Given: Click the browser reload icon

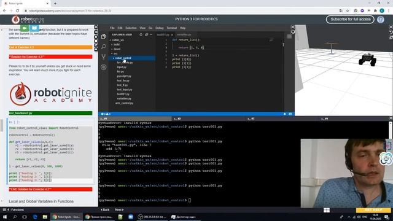Looking at the screenshot, I should click(18, 11).
